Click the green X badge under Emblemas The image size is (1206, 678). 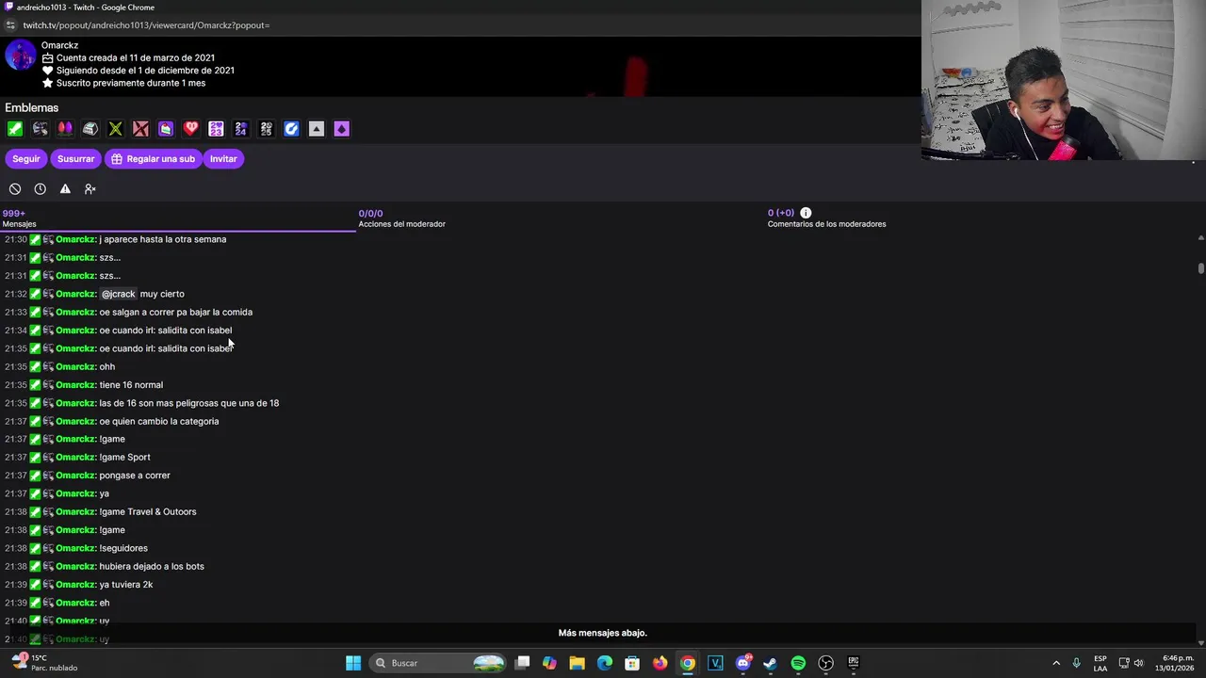115,129
